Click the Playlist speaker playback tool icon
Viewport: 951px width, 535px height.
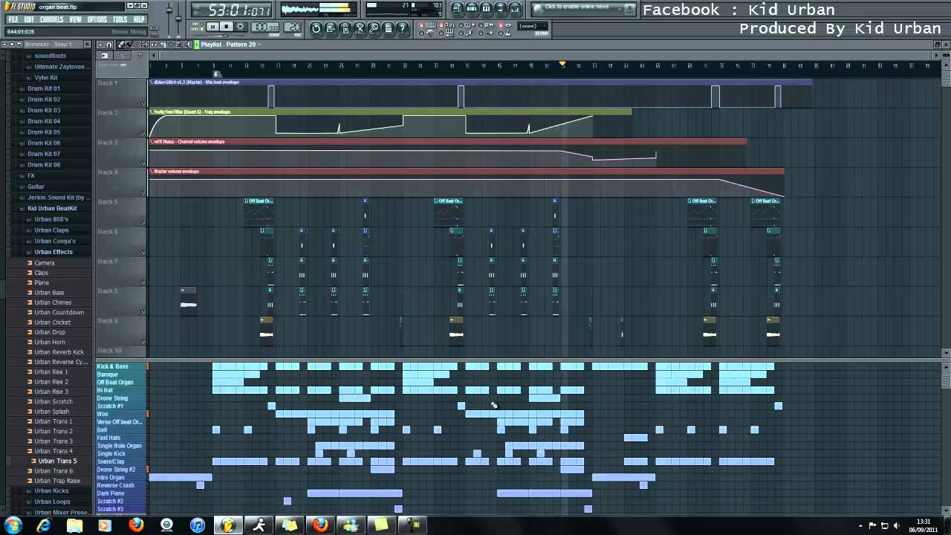(186, 45)
